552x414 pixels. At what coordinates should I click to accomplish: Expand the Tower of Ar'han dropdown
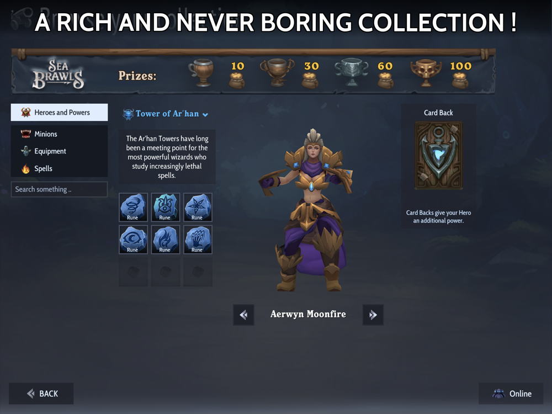pos(166,114)
